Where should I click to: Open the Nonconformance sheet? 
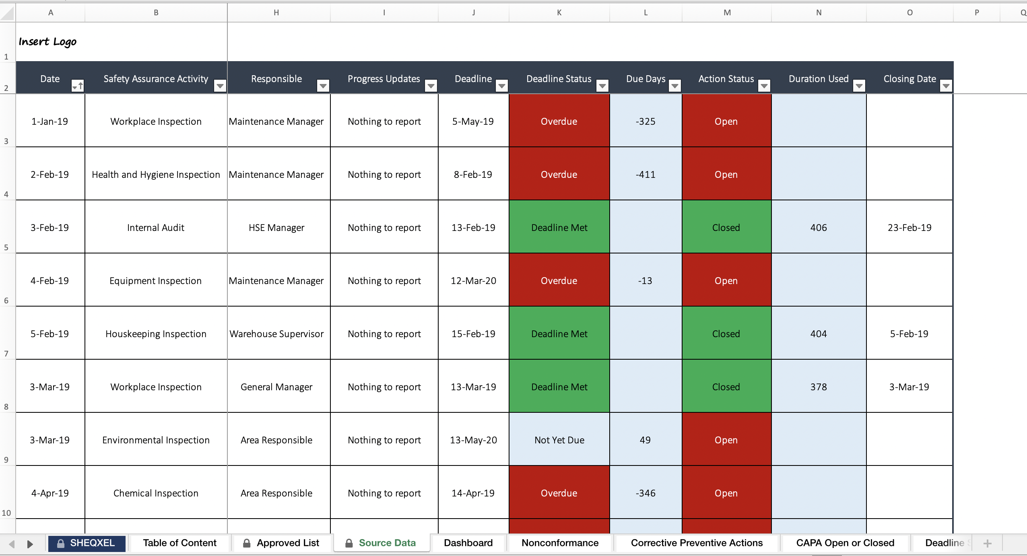[560, 543]
